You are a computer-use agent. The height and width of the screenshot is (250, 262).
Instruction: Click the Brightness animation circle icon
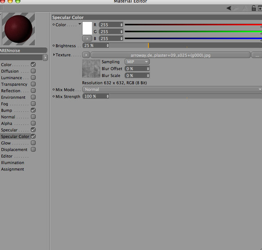(54, 45)
